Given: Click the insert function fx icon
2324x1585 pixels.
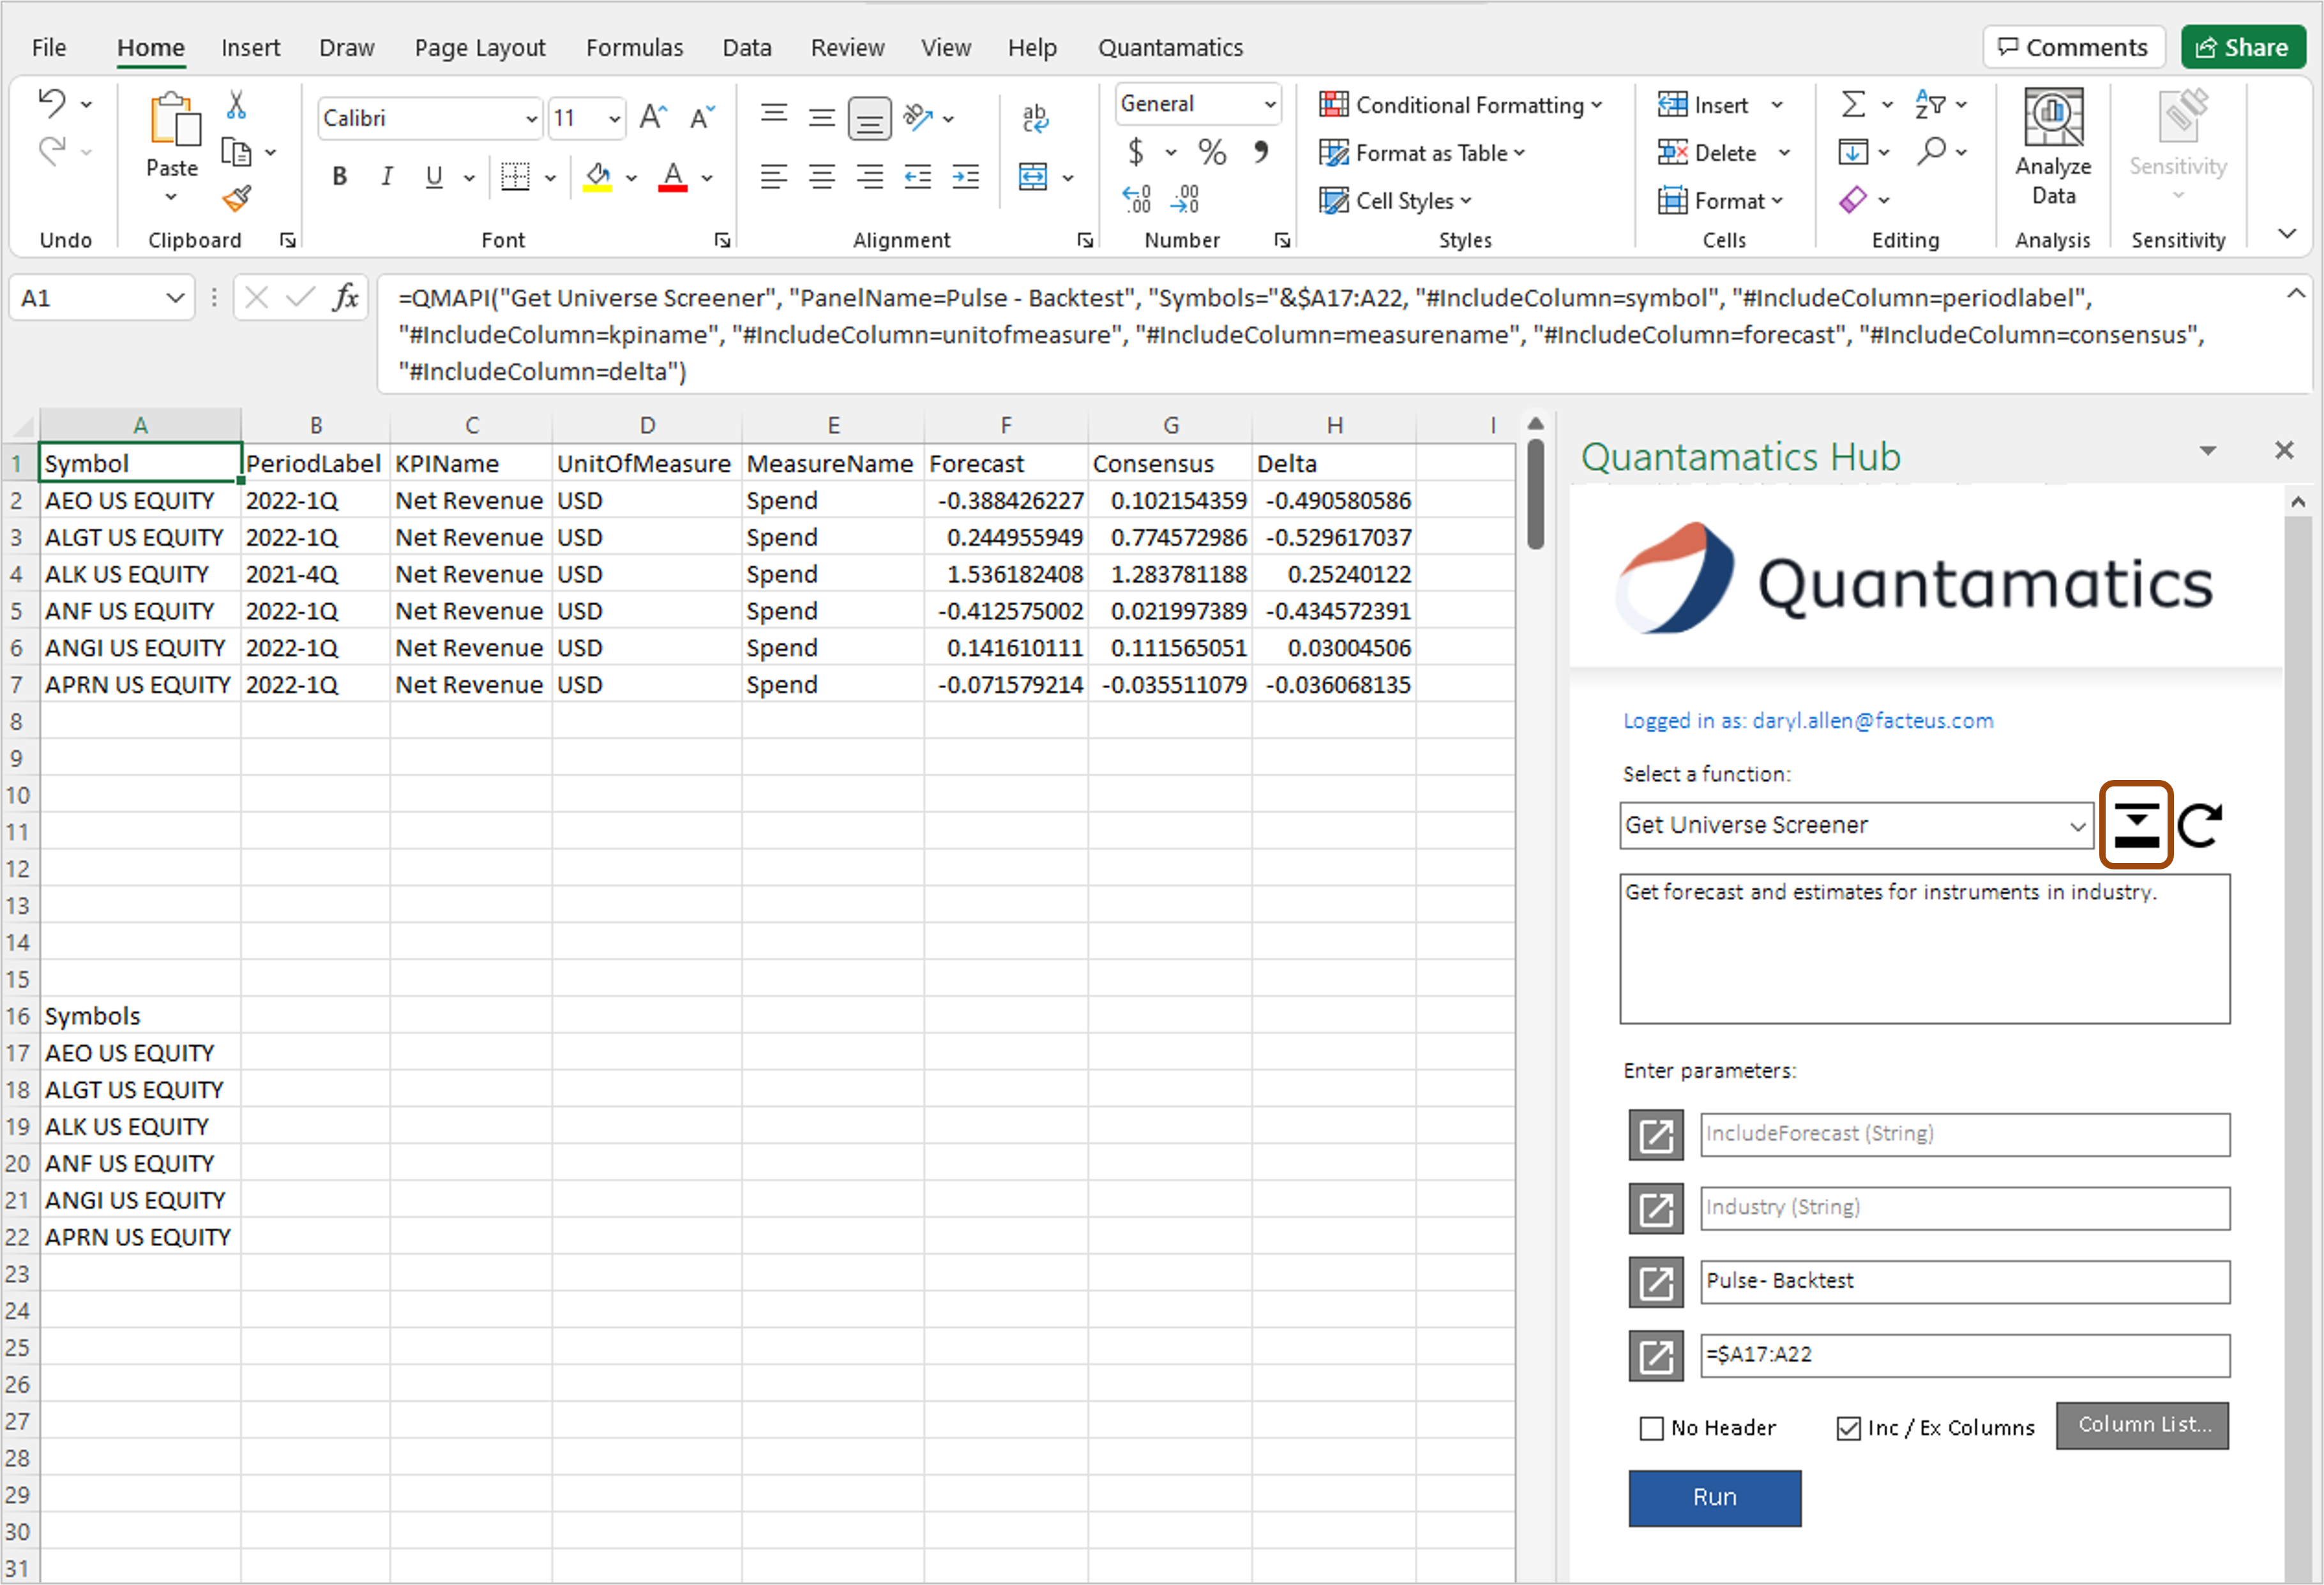Looking at the screenshot, I should (346, 297).
